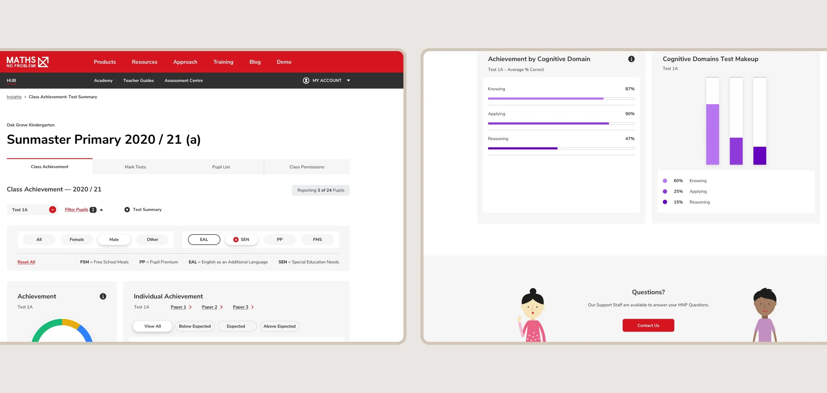Click the Contact Us button
This screenshot has height=393, width=827.
point(648,325)
